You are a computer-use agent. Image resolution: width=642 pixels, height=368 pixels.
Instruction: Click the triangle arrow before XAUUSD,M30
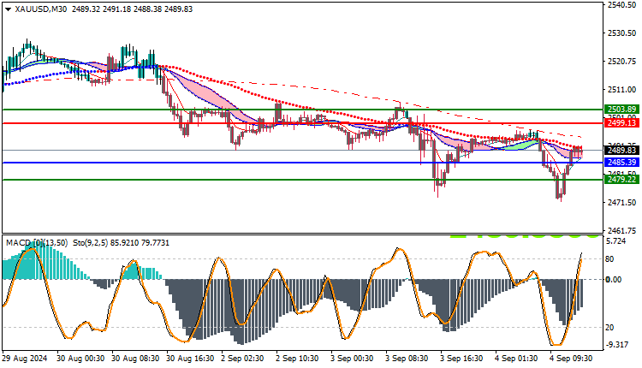(9, 9)
